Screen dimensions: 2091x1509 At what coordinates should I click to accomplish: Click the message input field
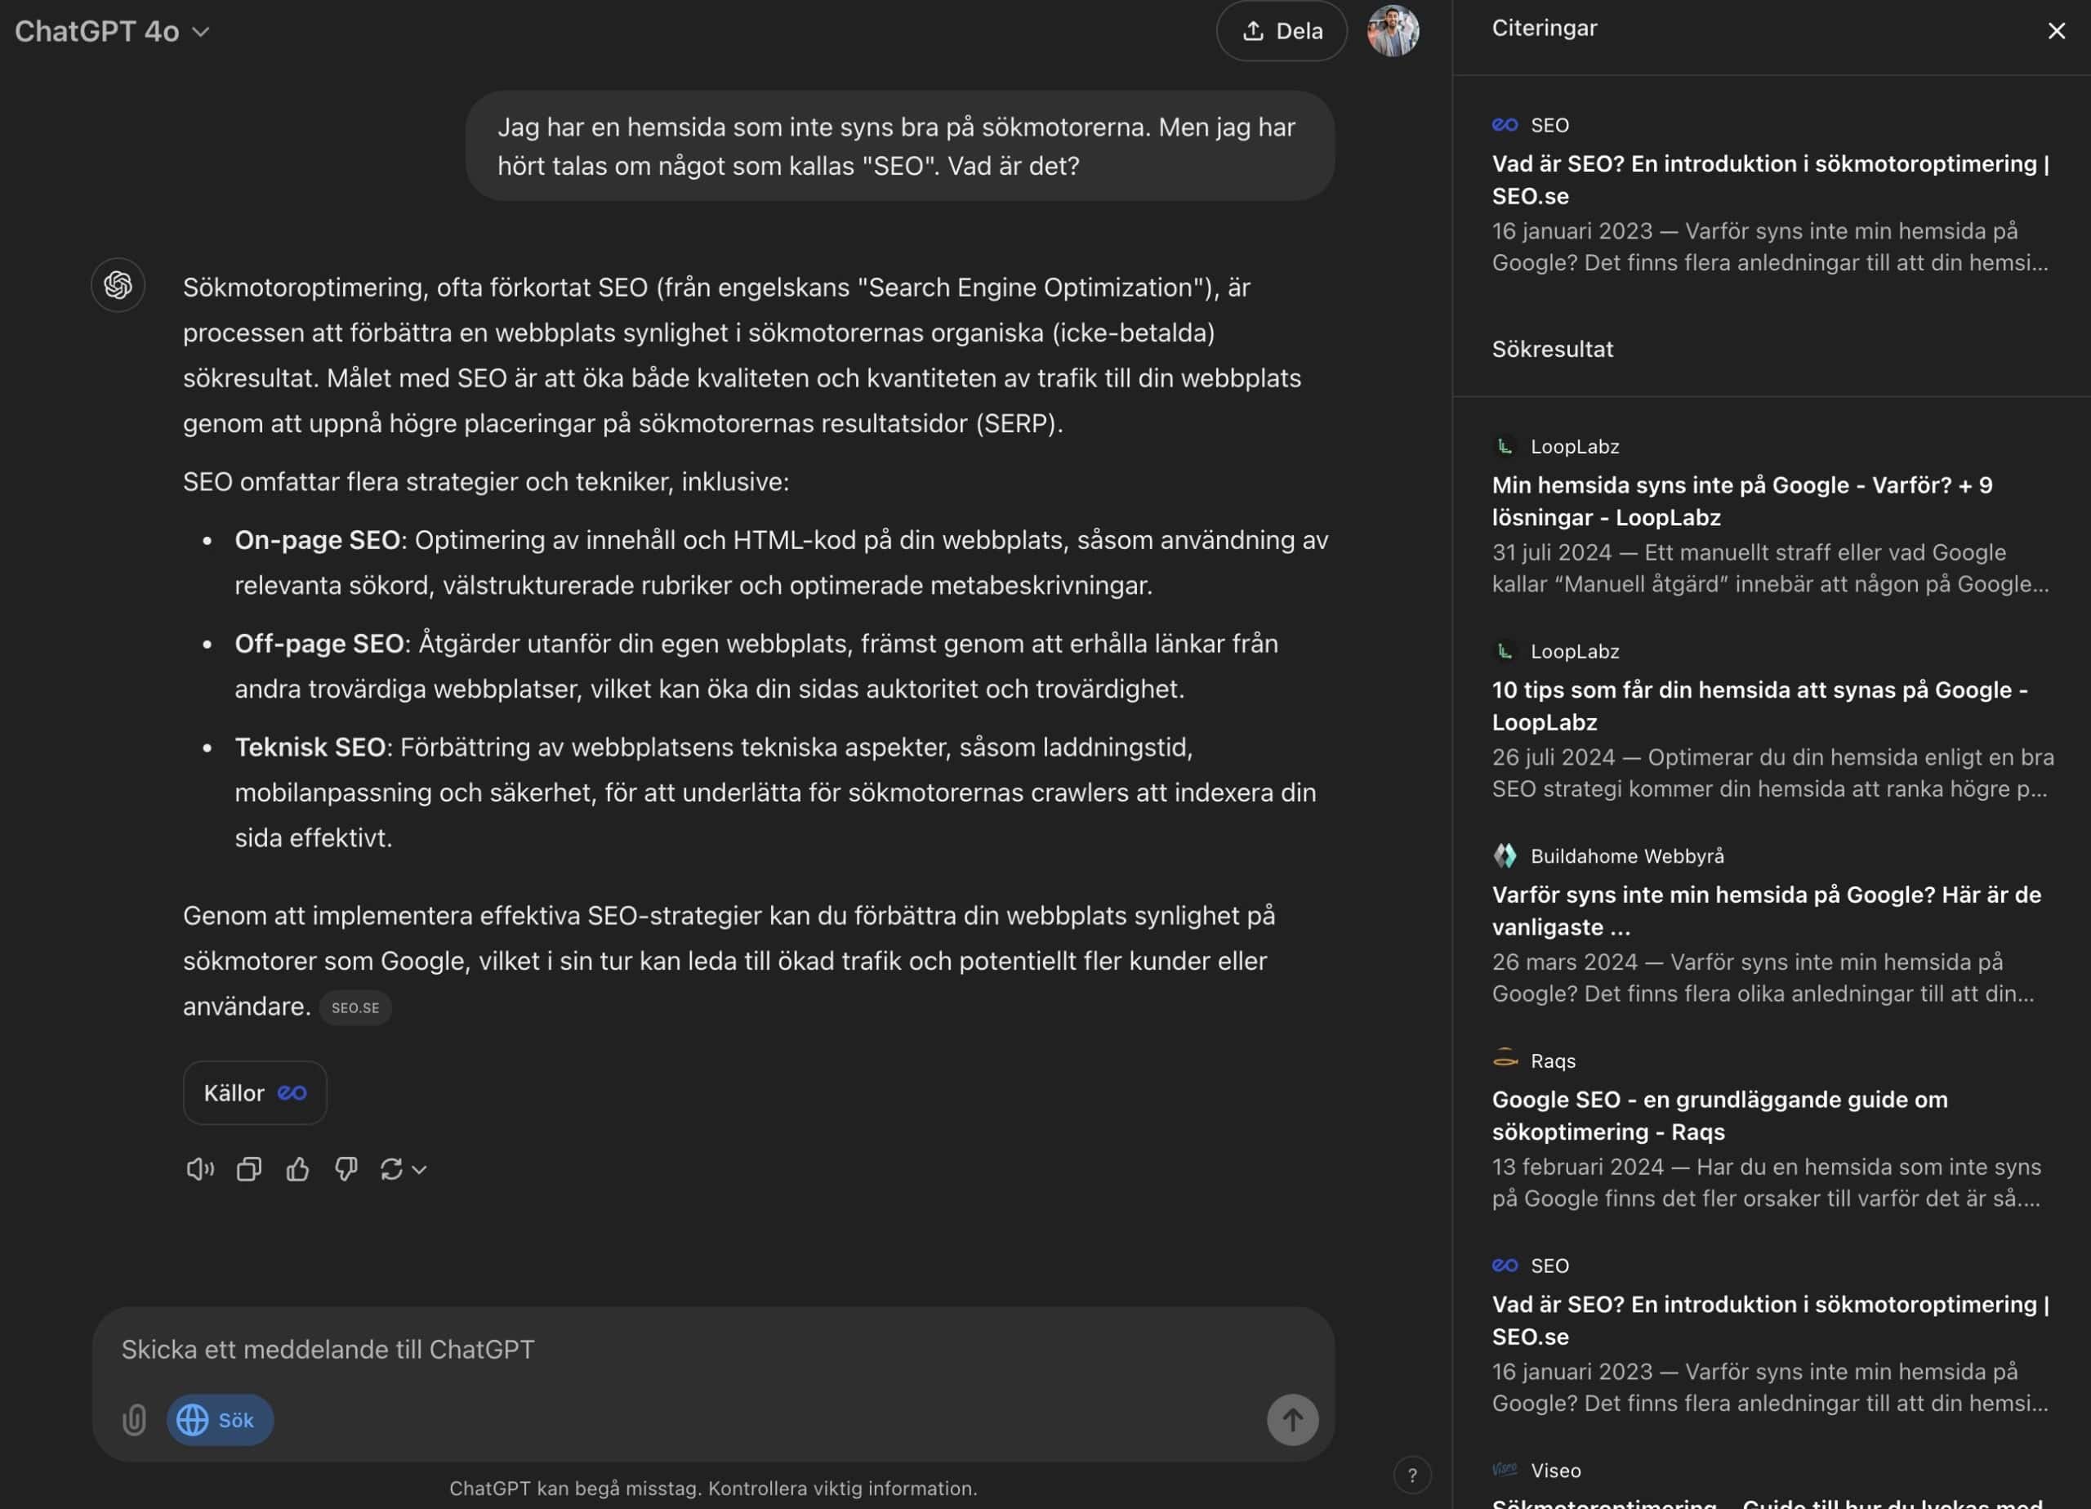coord(714,1349)
